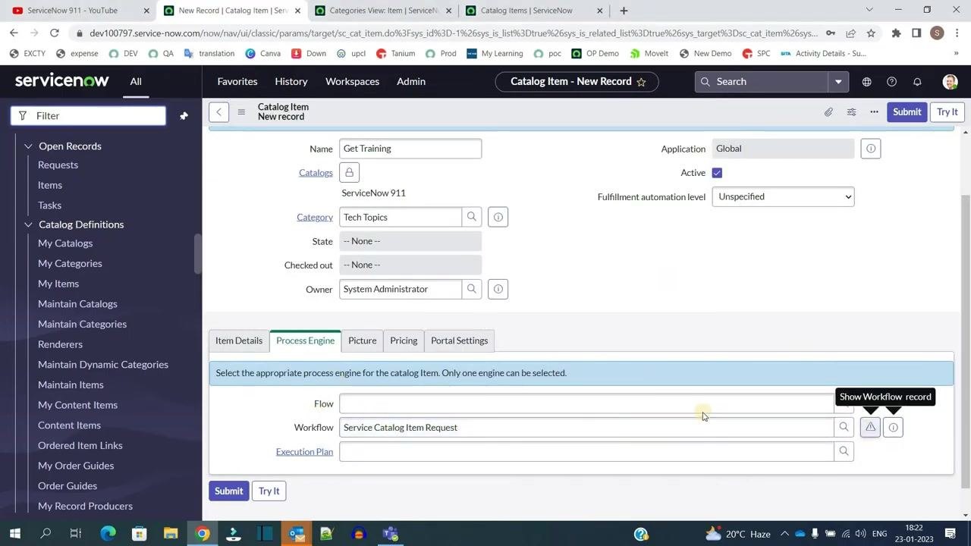Viewport: 971px width, 546px height.
Task: Reload the browser page
Action: (55, 33)
